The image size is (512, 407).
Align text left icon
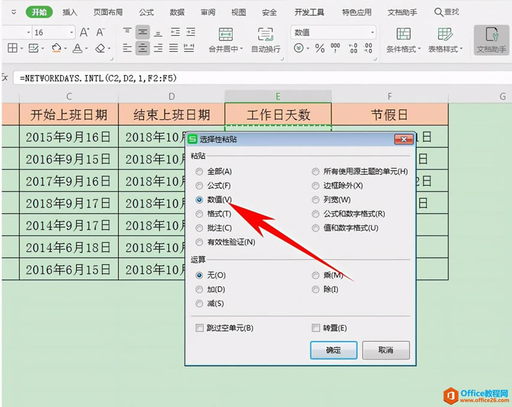[x=127, y=48]
